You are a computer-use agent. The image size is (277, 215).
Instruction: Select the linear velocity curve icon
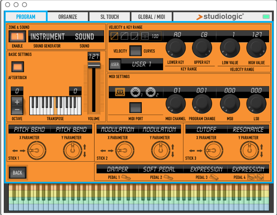click(x=115, y=36)
